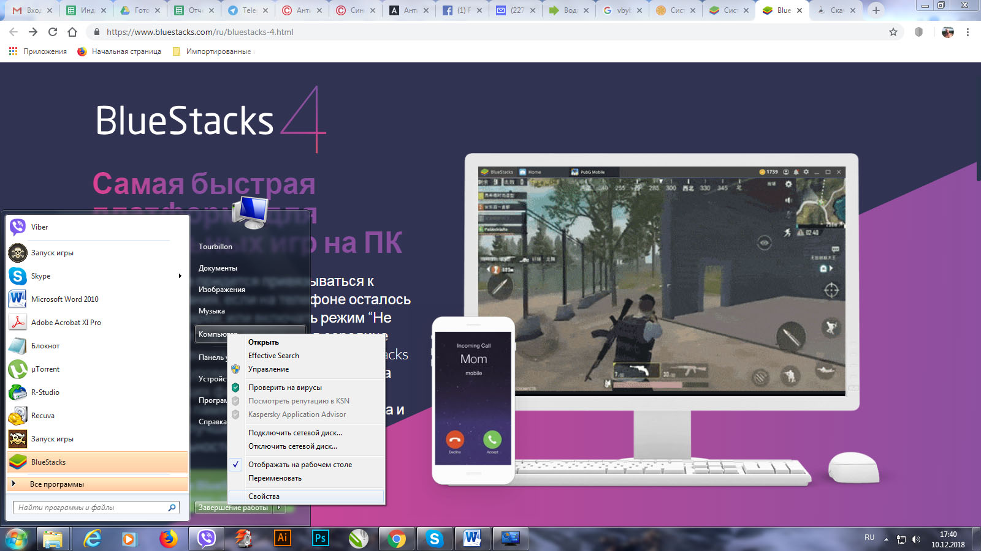Open the Chrome three-dot menu

[968, 32]
